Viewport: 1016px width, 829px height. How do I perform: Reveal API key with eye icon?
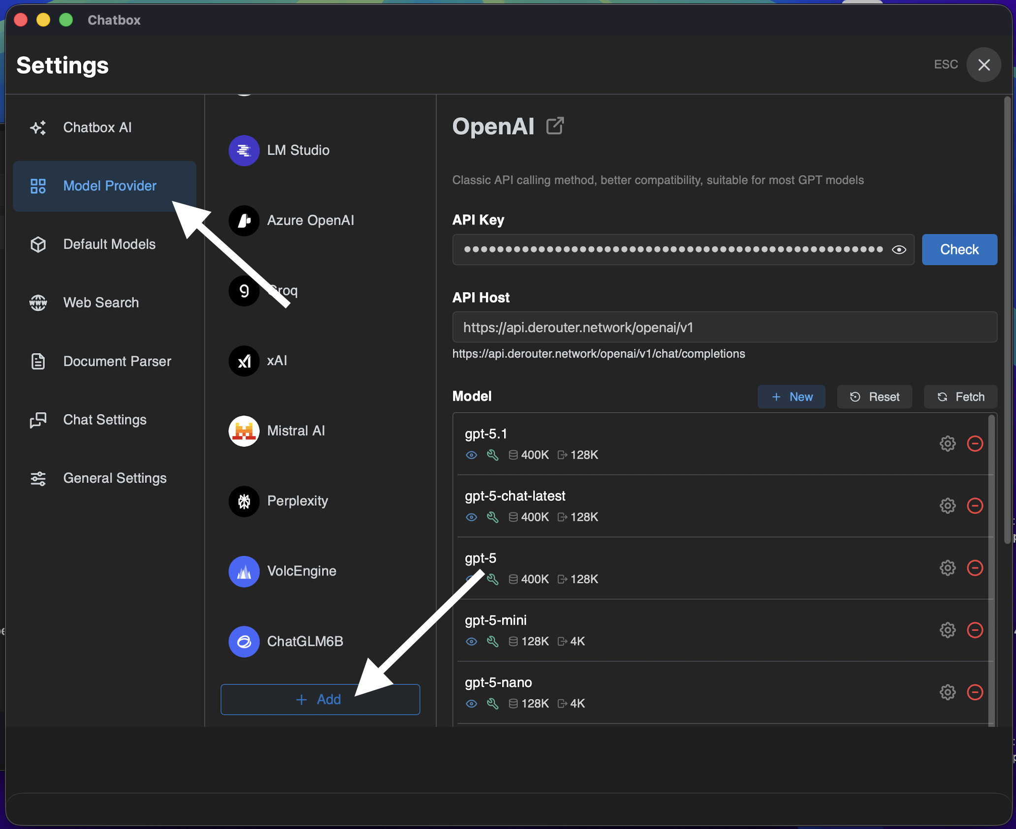point(899,250)
